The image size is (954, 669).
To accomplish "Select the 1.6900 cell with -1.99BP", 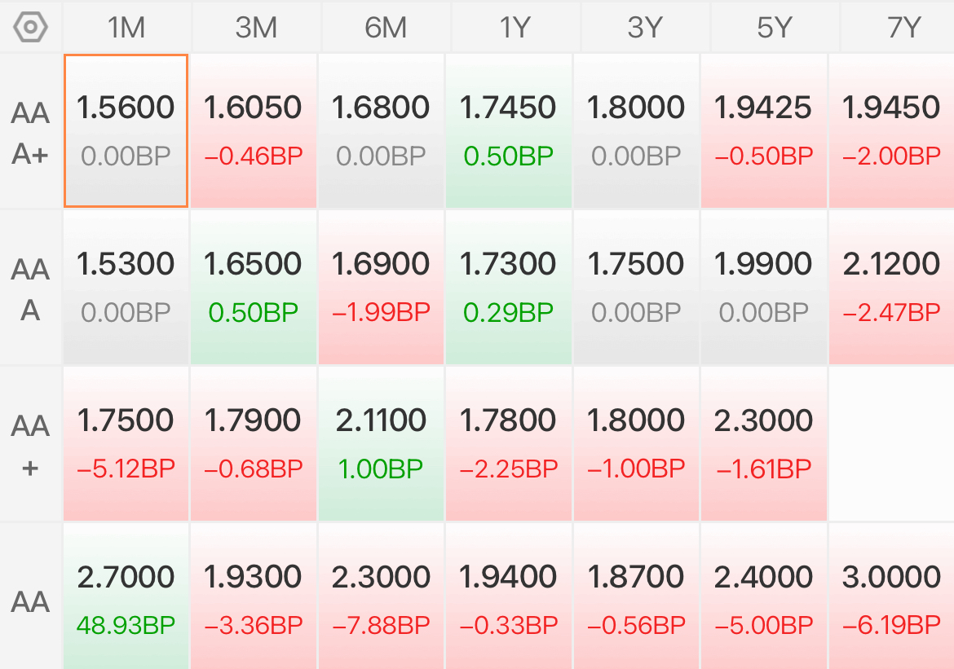I will (381, 287).
